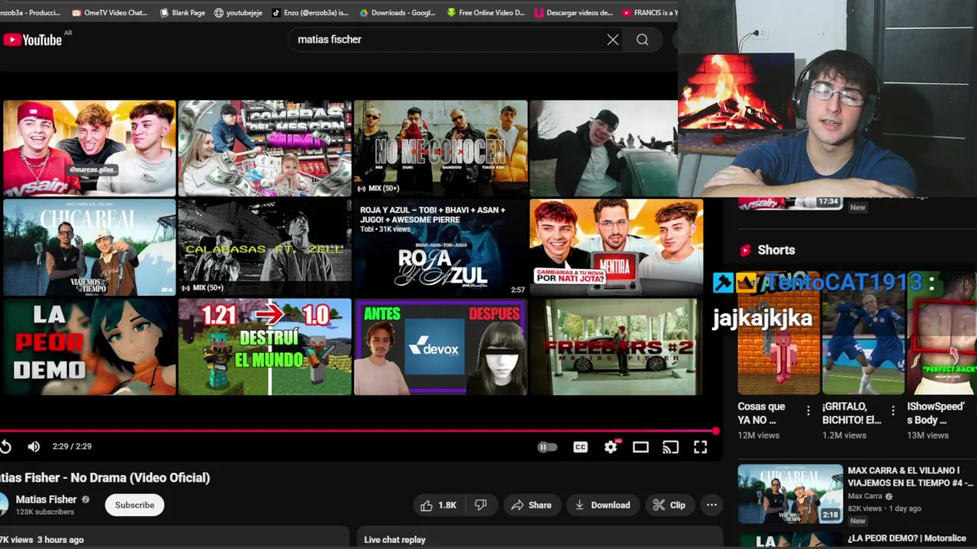The height and width of the screenshot is (549, 977).
Task: Open the @marcos.giles end-screen video
Action: coord(89,148)
